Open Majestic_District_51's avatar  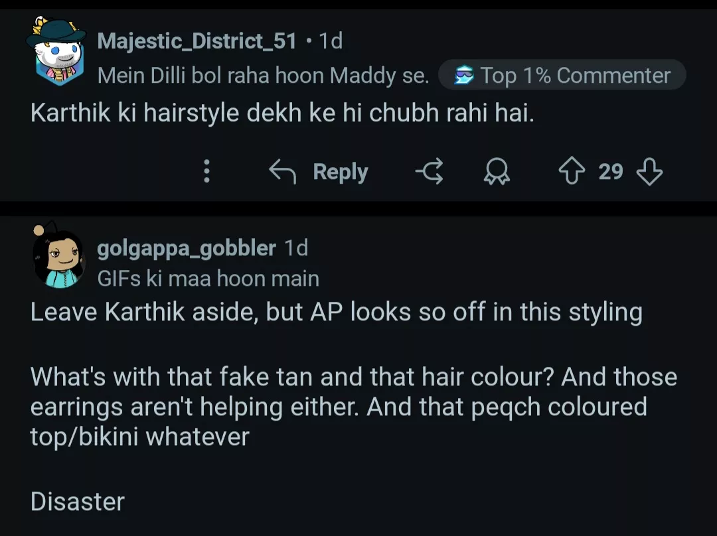click(56, 53)
